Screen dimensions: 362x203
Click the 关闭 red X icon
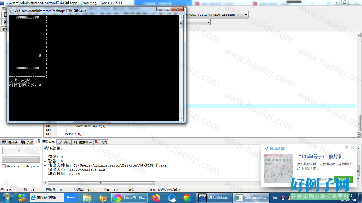pyautogui.click(x=97, y=142)
